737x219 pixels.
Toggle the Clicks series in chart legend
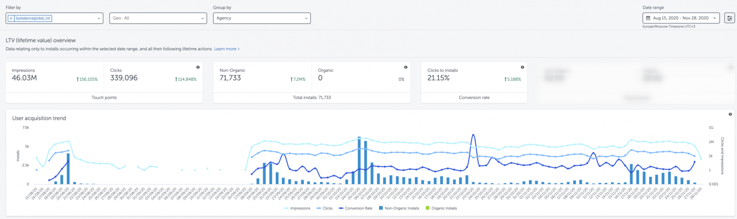[x=325, y=208]
